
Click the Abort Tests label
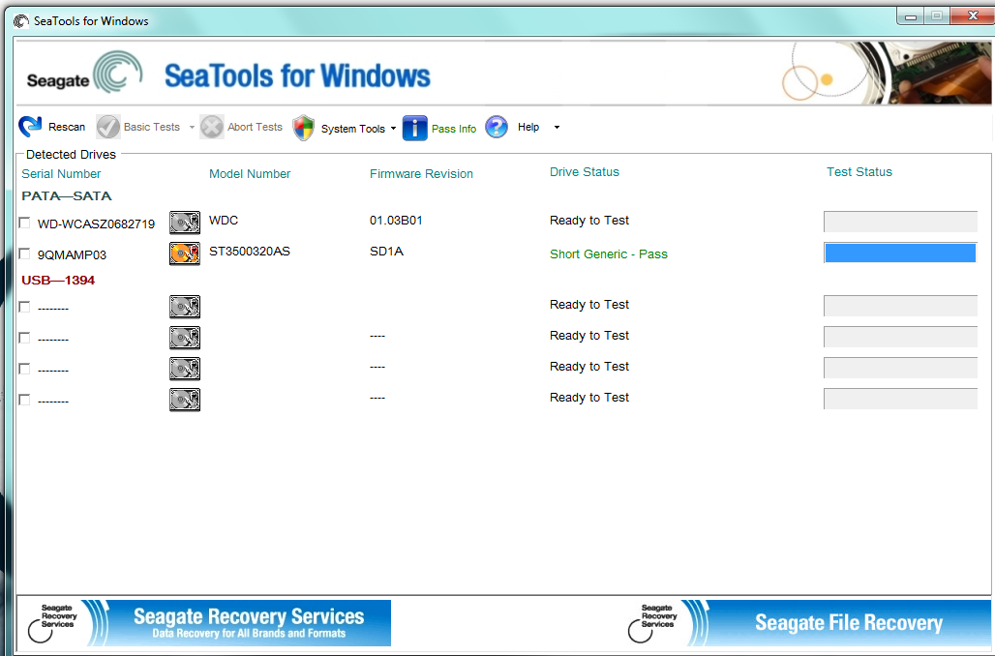256,127
